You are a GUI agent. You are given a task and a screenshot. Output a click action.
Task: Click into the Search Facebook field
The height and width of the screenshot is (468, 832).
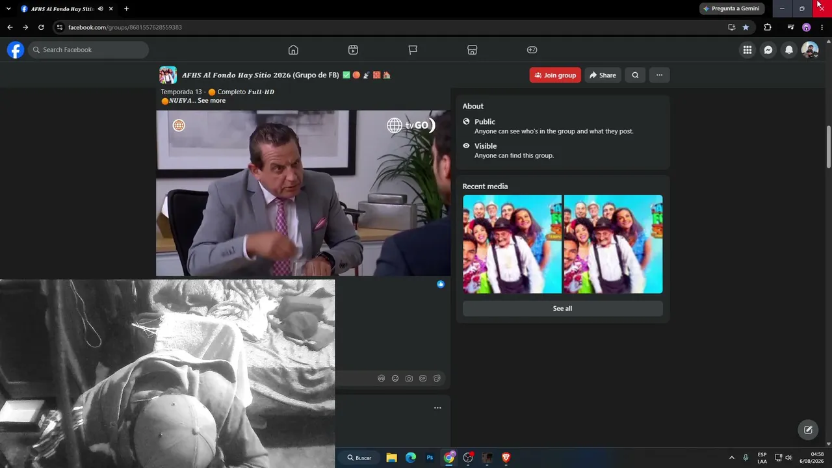click(x=88, y=50)
